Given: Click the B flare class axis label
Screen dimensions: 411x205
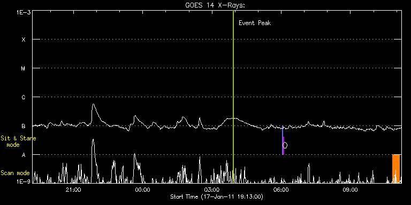Looking at the screenshot, I should pyautogui.click(x=24, y=126).
